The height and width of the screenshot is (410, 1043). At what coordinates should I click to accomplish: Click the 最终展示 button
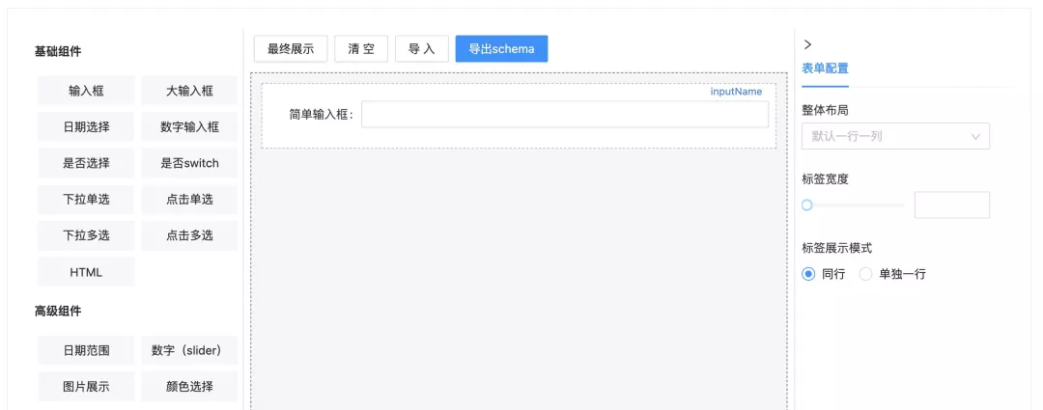click(x=291, y=49)
